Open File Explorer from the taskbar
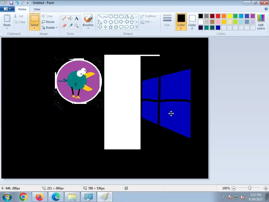 (x=72, y=197)
